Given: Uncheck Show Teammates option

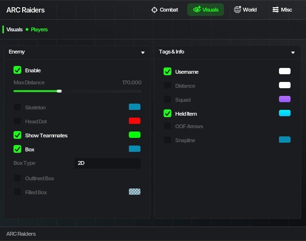Looking at the screenshot, I should pos(17,135).
